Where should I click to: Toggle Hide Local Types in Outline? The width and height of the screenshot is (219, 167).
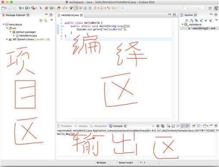pos(210,20)
